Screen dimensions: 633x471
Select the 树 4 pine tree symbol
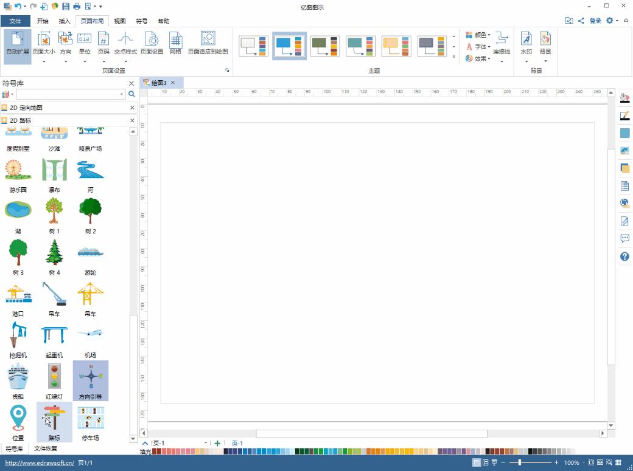pyautogui.click(x=54, y=258)
